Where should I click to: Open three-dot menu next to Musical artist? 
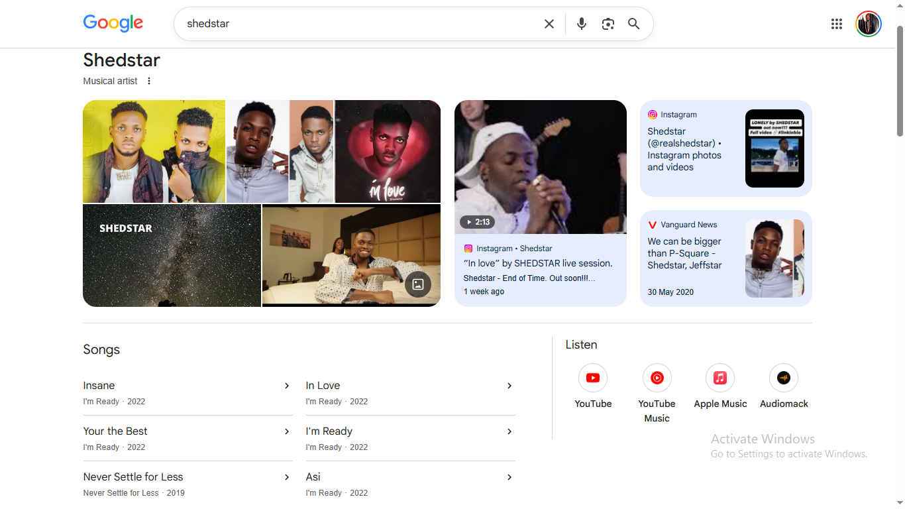pyautogui.click(x=149, y=81)
